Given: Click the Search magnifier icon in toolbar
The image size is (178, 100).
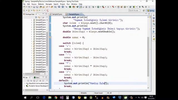Looking at the screenshot, I should pos(143,7).
